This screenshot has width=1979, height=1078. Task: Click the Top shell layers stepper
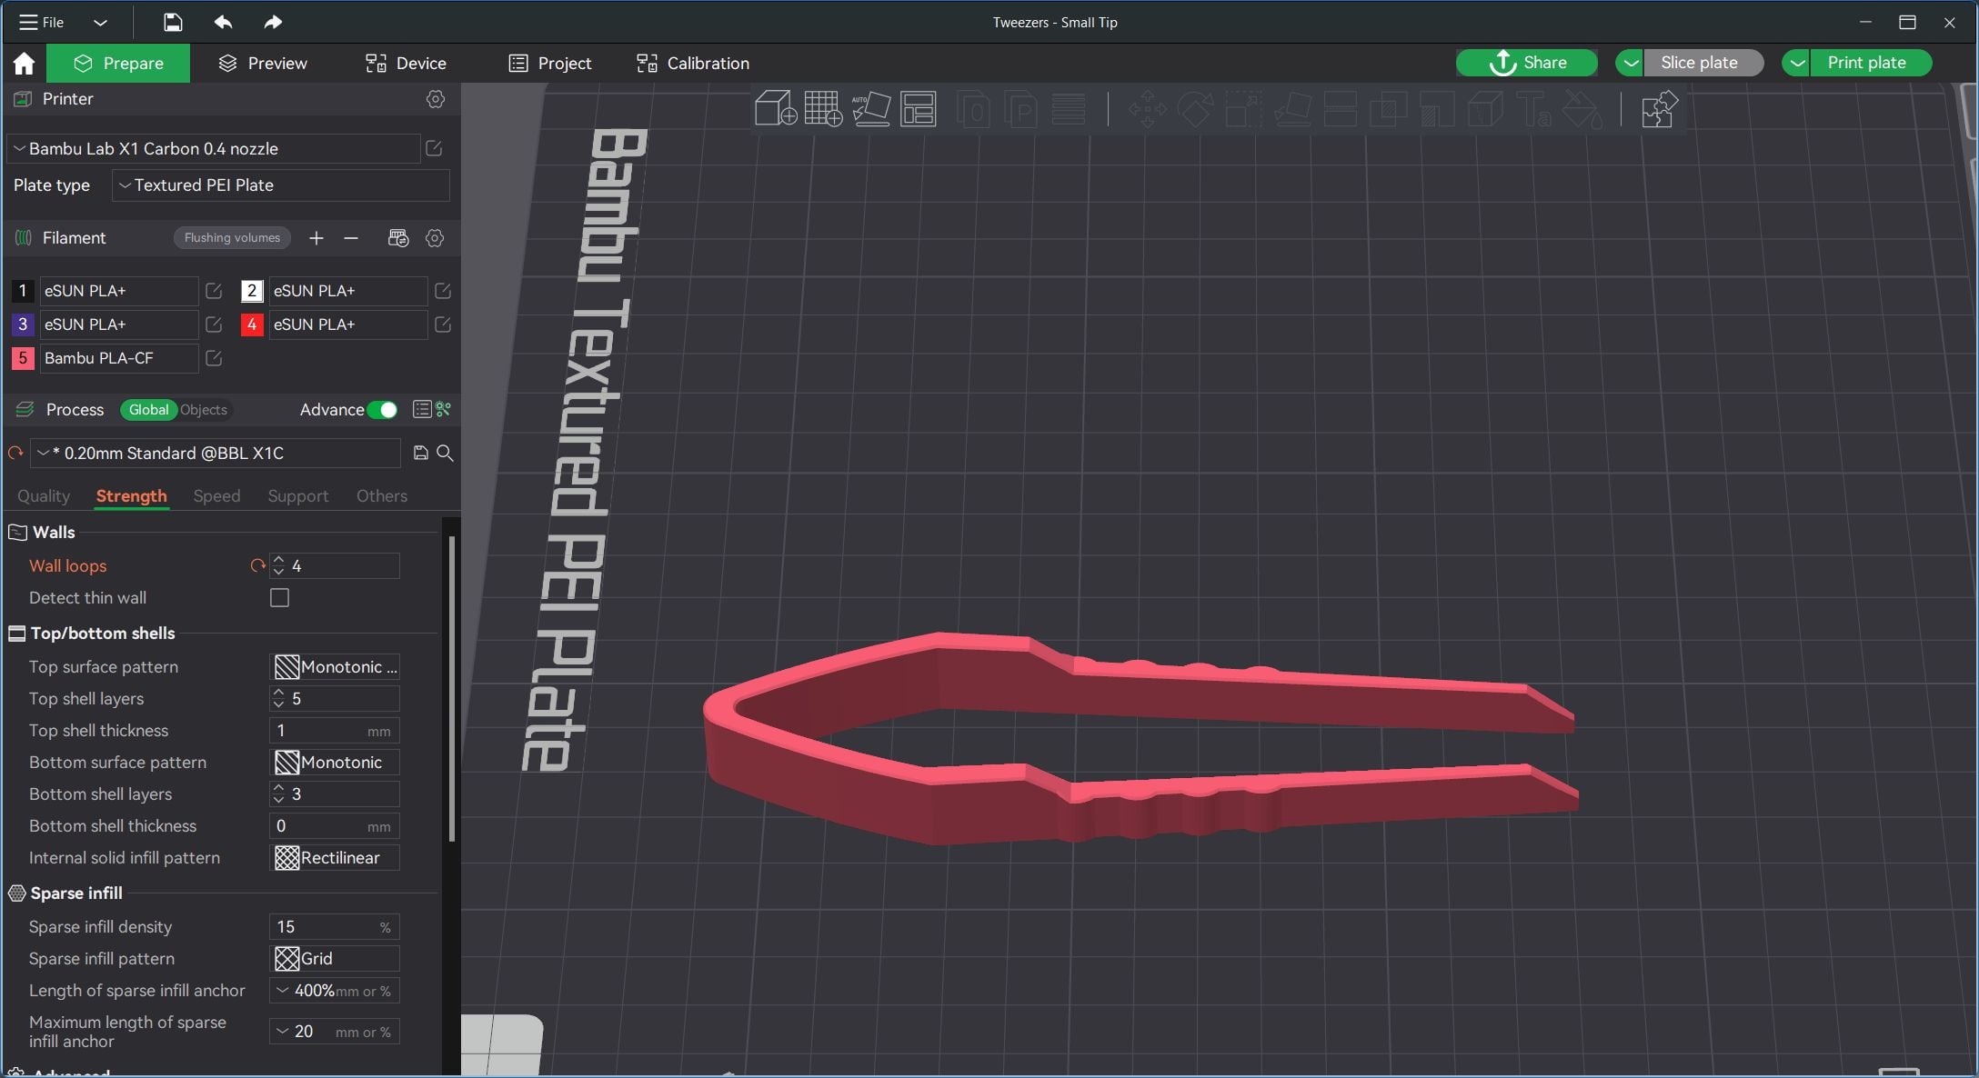[278, 699]
